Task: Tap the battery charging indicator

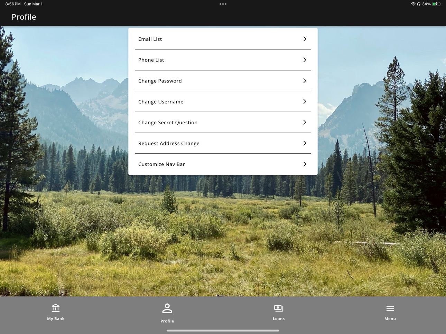Action: point(437,4)
